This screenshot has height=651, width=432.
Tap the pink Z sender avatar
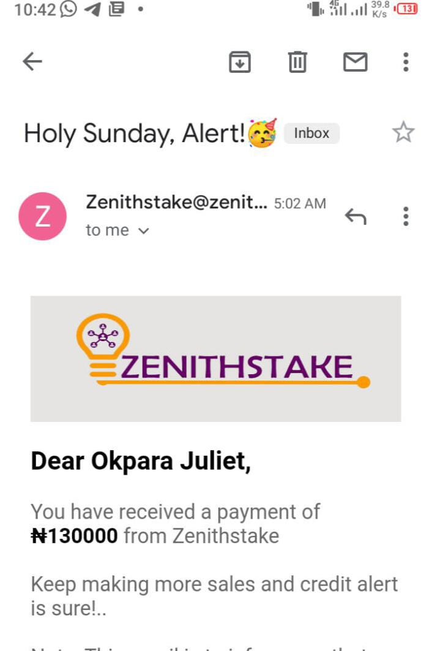click(x=43, y=216)
